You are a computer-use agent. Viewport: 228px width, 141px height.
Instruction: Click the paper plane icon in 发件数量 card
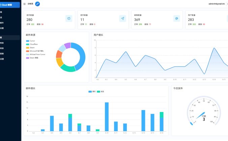122,19
